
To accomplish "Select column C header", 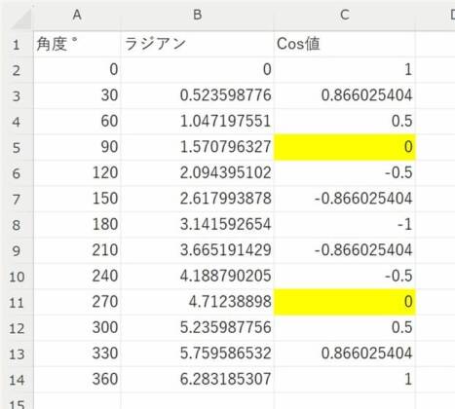I will click(345, 16).
